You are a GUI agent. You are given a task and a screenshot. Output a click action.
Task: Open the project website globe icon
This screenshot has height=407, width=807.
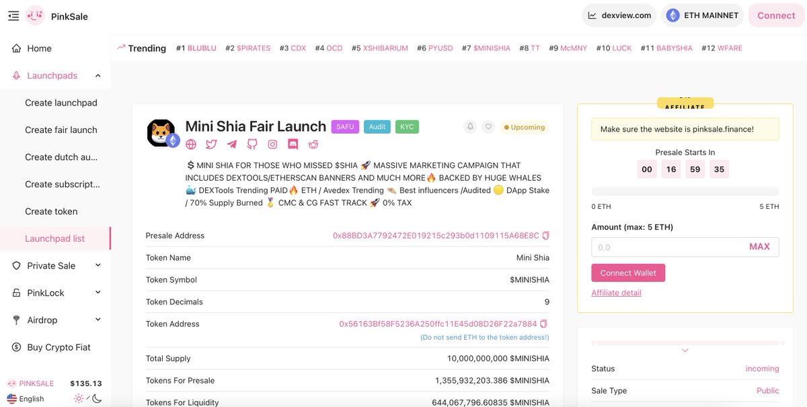[x=191, y=144]
